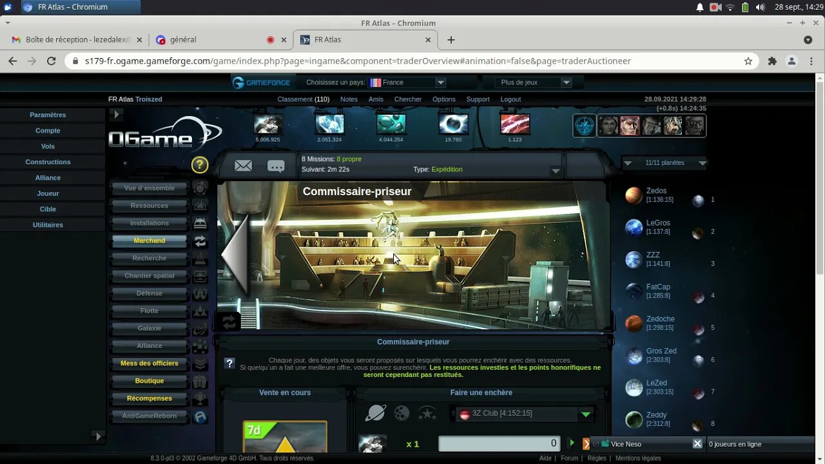Open Options from the top menu
This screenshot has width=825, height=464.
coord(443,99)
